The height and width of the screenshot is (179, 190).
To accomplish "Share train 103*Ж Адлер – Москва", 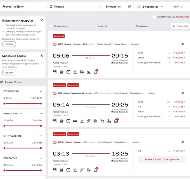I will tap(182, 142).
